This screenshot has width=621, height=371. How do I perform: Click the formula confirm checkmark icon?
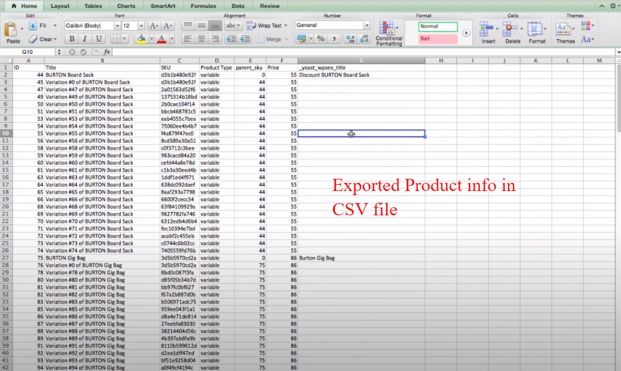coord(83,52)
